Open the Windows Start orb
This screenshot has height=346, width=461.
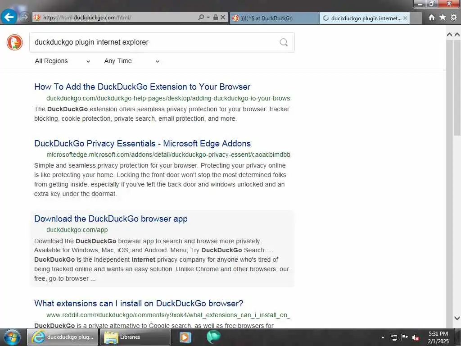(x=12, y=337)
